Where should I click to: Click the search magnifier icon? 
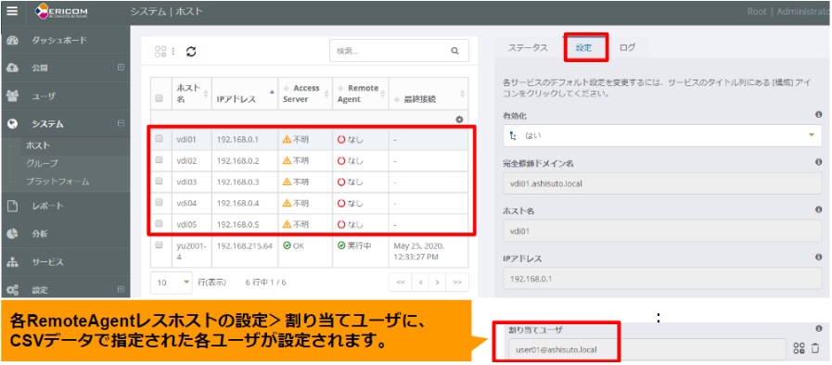[x=454, y=51]
